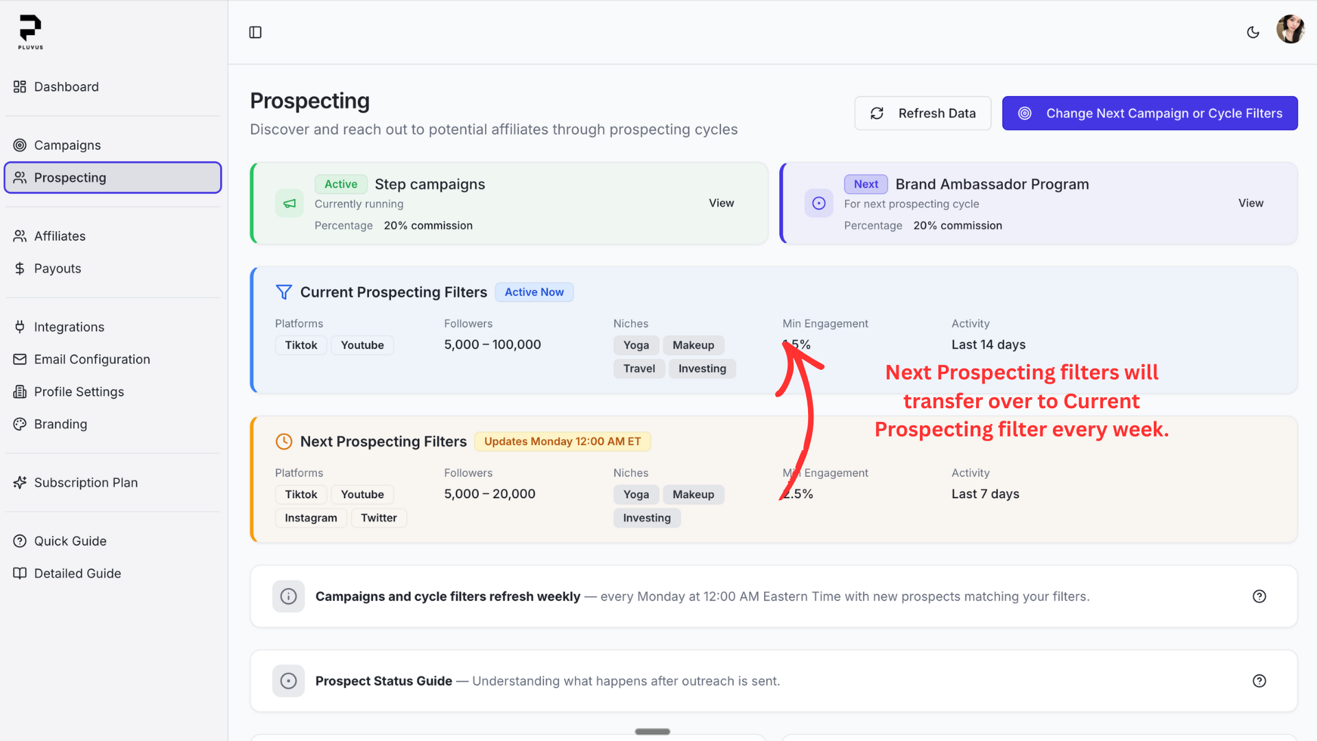Click the megaphone icon on active campaign
This screenshot has height=741, width=1317.
coord(289,203)
